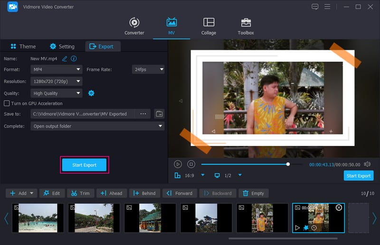
Task: Expand the Resolution 1280x720 dropdown
Action: coord(57,82)
